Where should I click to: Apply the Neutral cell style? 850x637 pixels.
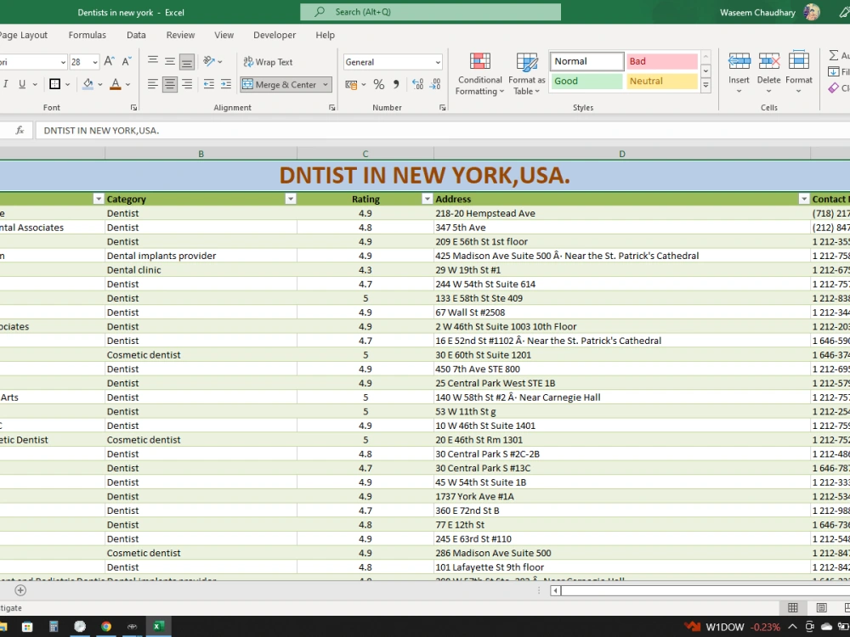(662, 82)
